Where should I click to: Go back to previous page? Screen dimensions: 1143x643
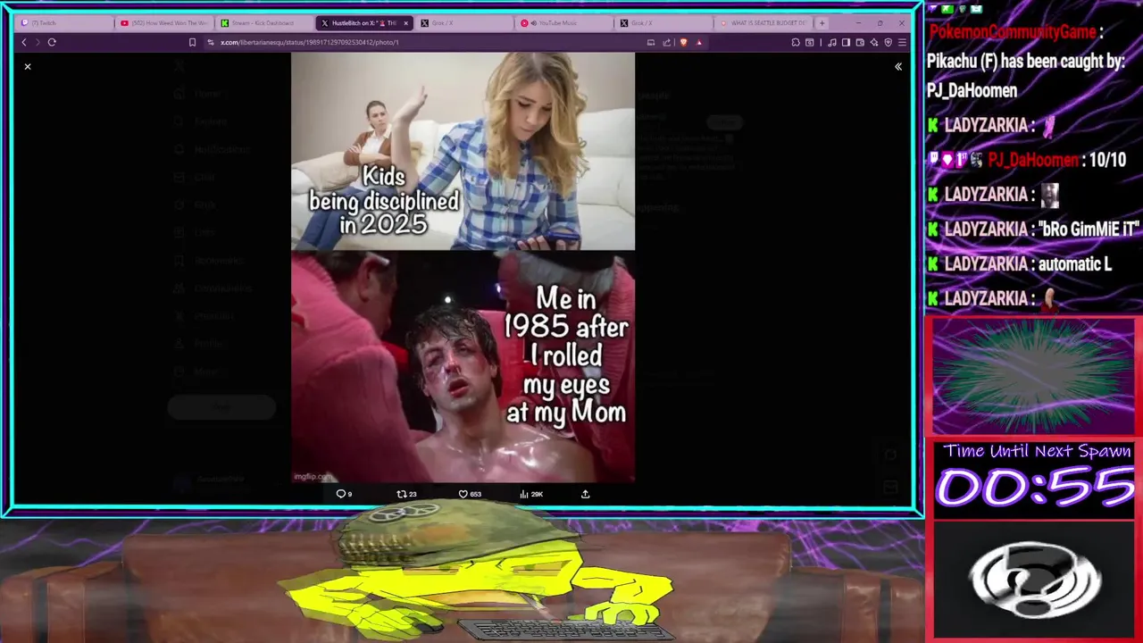click(24, 42)
